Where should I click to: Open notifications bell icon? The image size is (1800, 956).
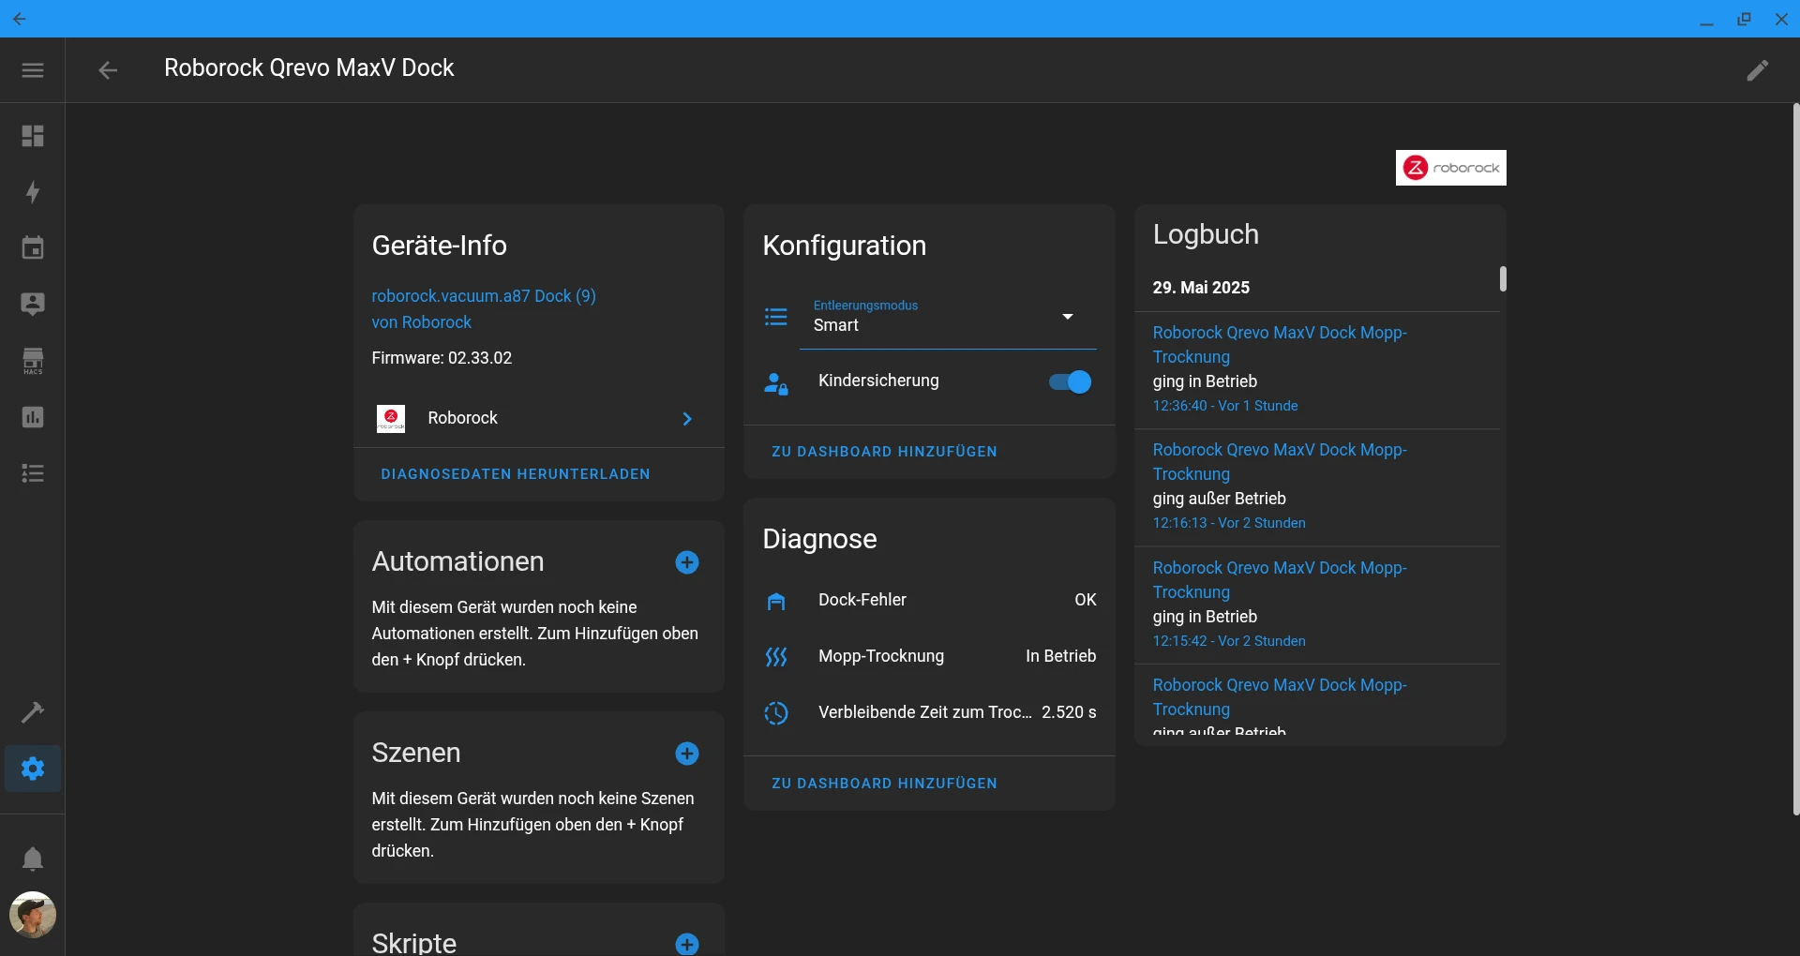click(x=33, y=859)
